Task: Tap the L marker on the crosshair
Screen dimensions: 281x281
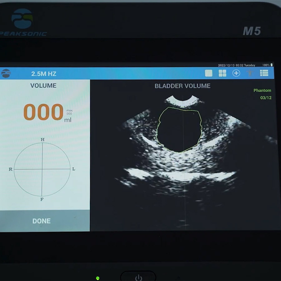Action: point(74,169)
